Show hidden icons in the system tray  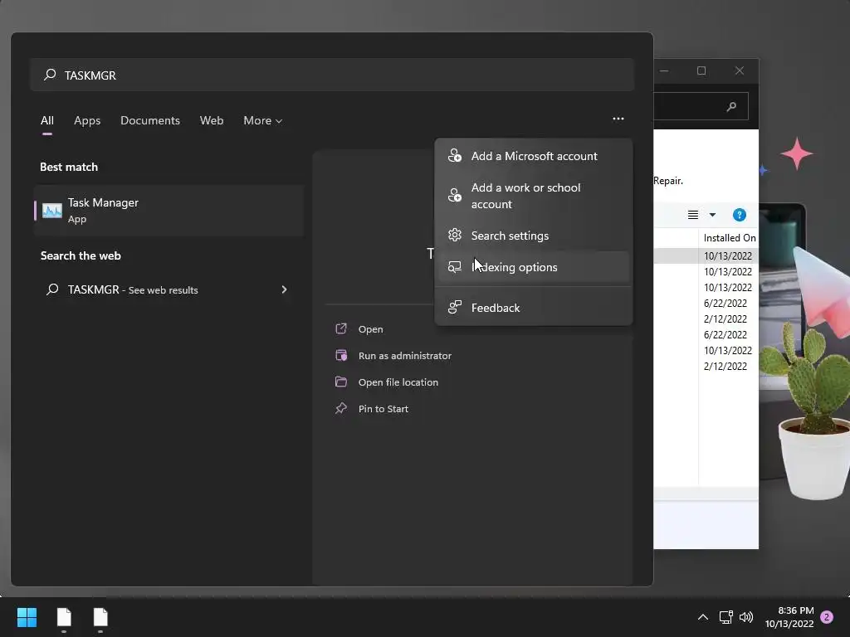click(702, 617)
